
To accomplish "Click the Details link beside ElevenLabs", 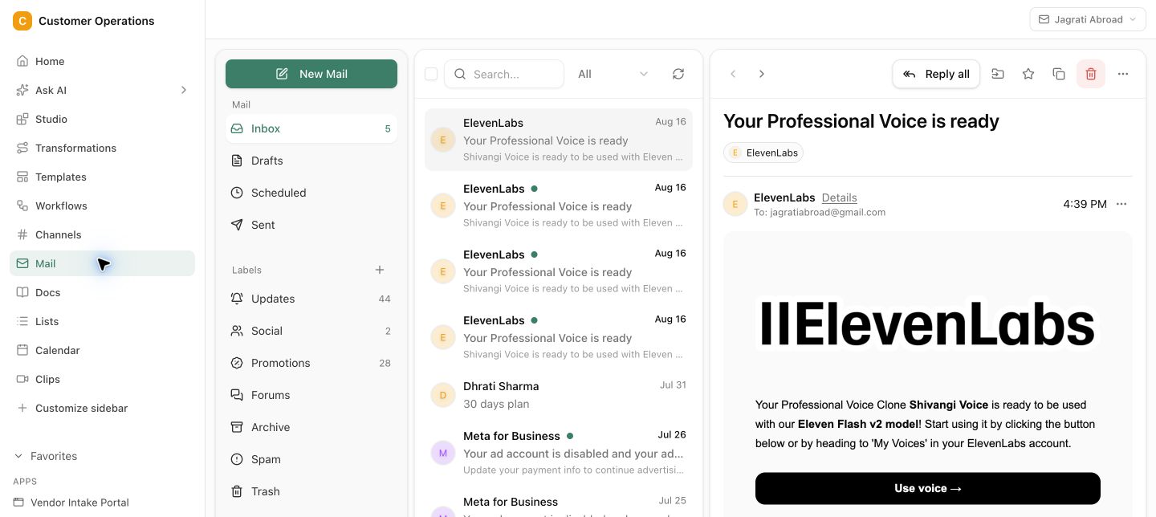I will (x=840, y=197).
